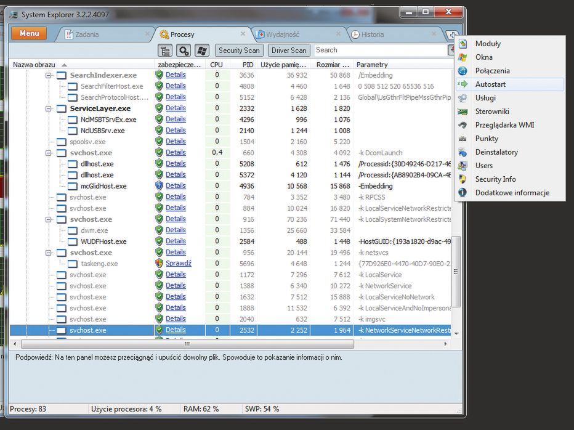Select the SearchFilterHost.exe process row
Screen dimensions: 574x430
click(x=230, y=86)
